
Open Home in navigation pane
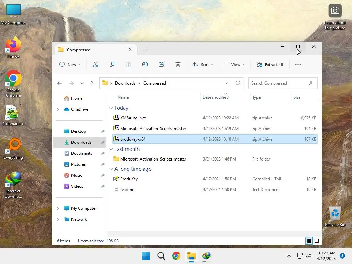coord(77,98)
